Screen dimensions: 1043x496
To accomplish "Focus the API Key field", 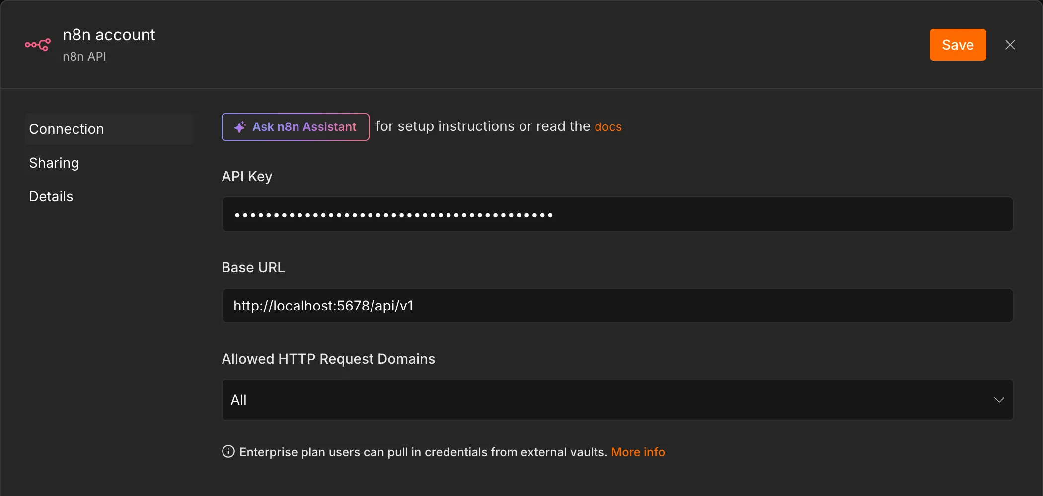I will [617, 214].
